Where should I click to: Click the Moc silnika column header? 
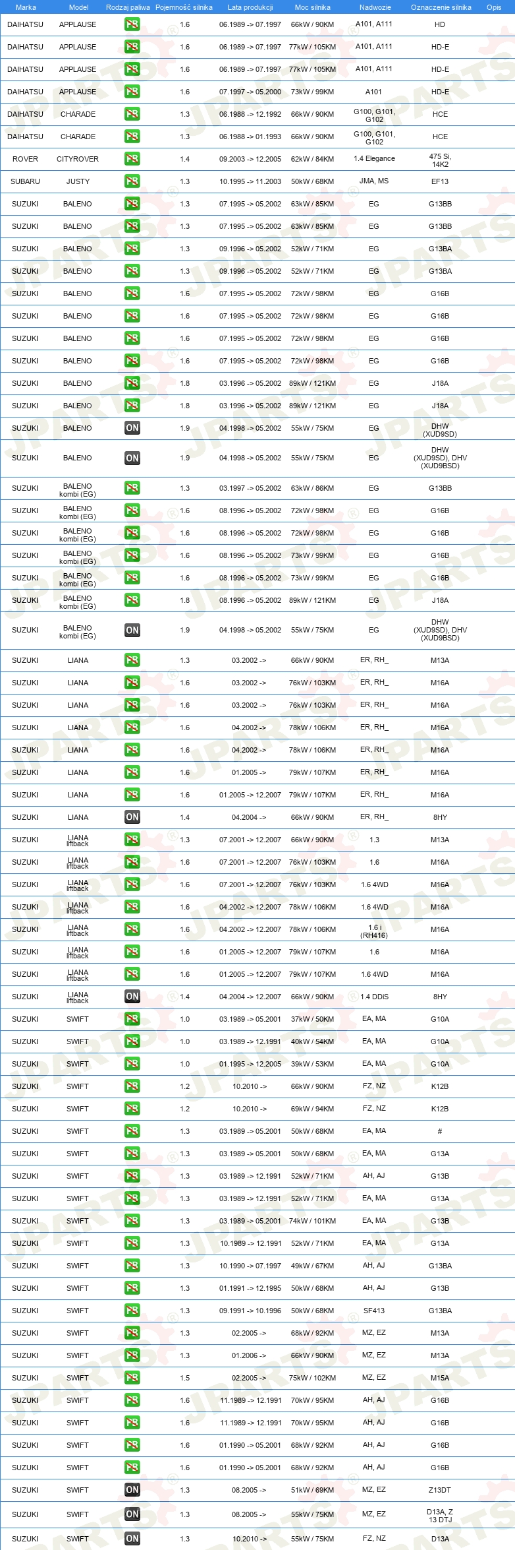[313, 7]
